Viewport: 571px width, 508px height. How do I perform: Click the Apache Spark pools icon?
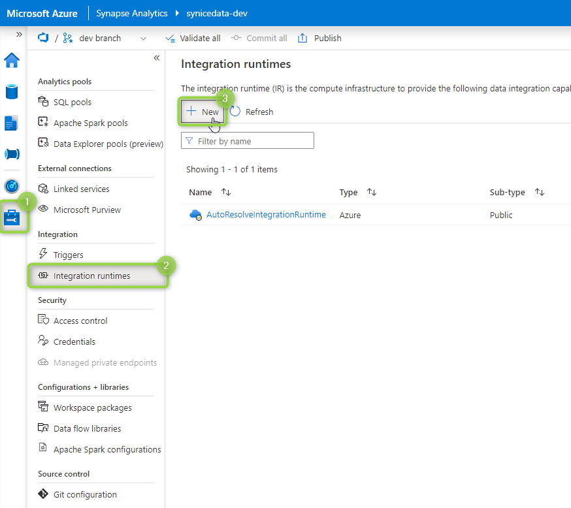click(43, 121)
